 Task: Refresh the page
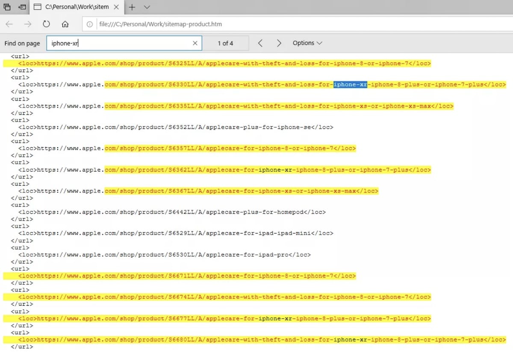pos(46,24)
